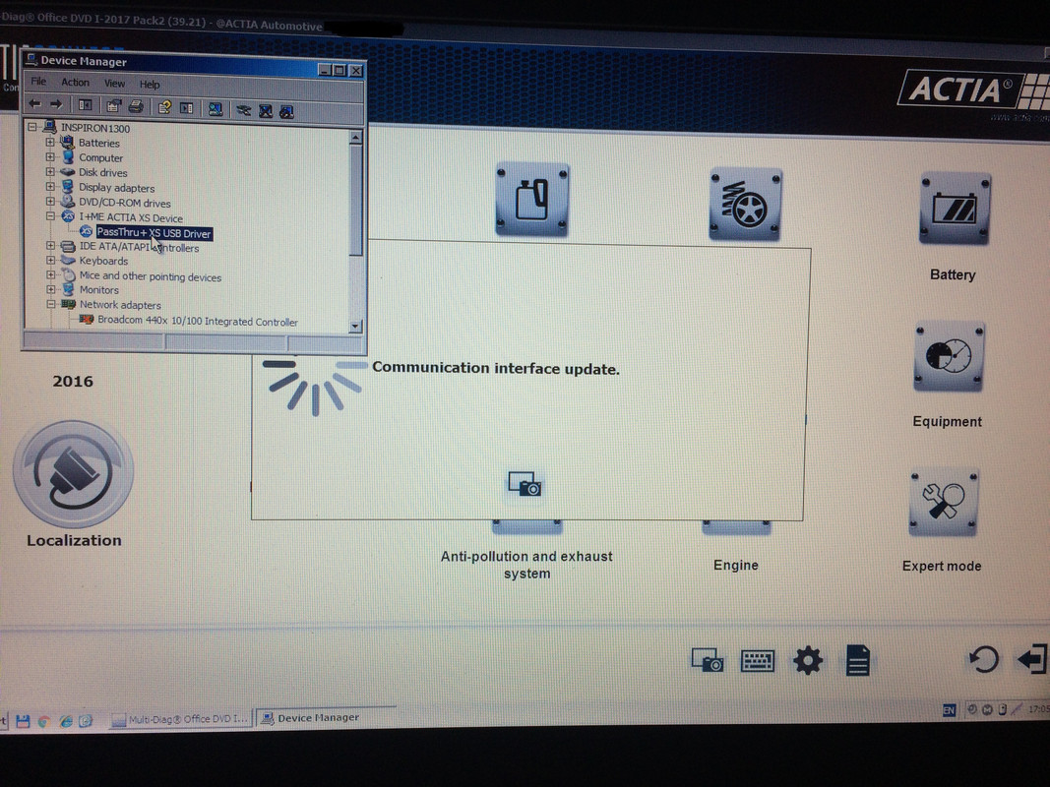Screen dimensions: 1050x787
Task: Open the Expert mode tools icon
Action: [944, 502]
